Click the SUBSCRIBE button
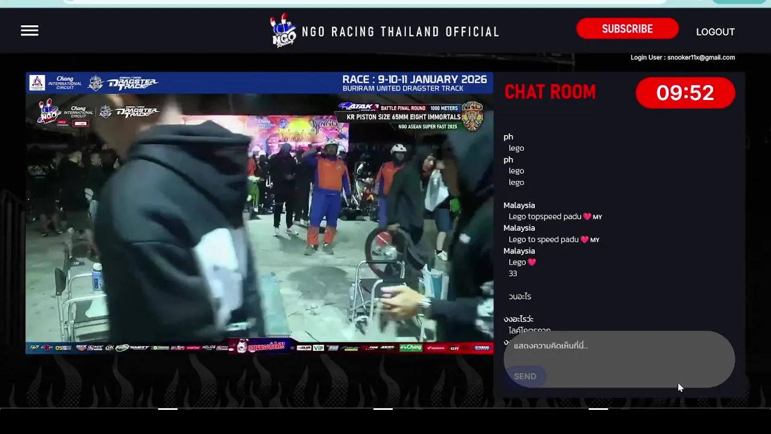771x434 pixels. (x=627, y=29)
